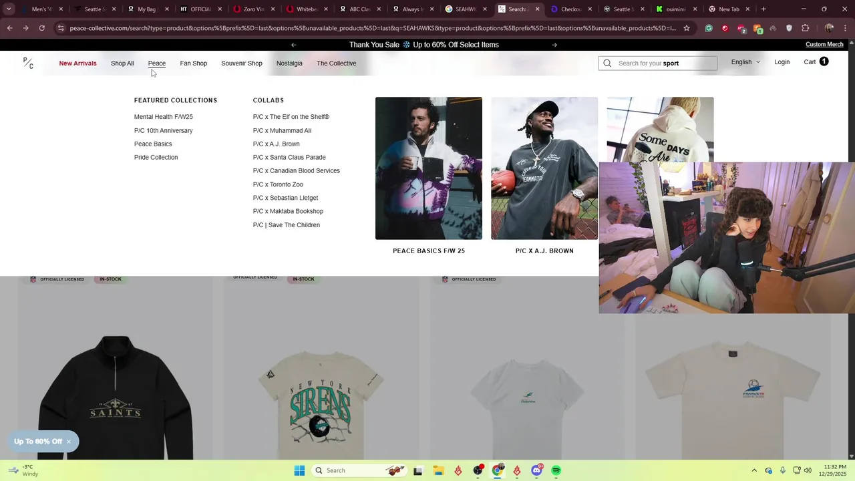Open File Explorer from the taskbar
Image resolution: width=855 pixels, height=481 pixels.
coord(438,470)
